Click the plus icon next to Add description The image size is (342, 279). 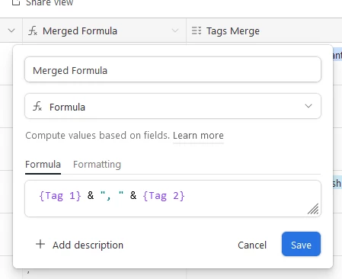coord(40,245)
